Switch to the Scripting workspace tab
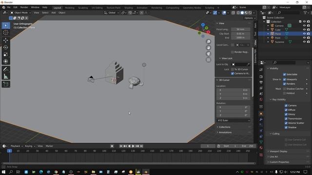The width and height of the screenshot is (312, 175). click(209, 8)
